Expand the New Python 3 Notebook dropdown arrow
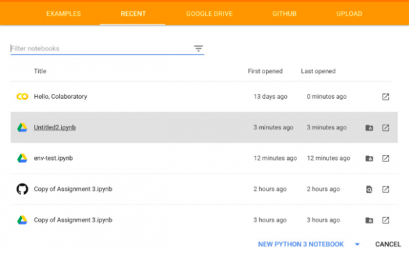409x254 pixels. click(x=357, y=244)
